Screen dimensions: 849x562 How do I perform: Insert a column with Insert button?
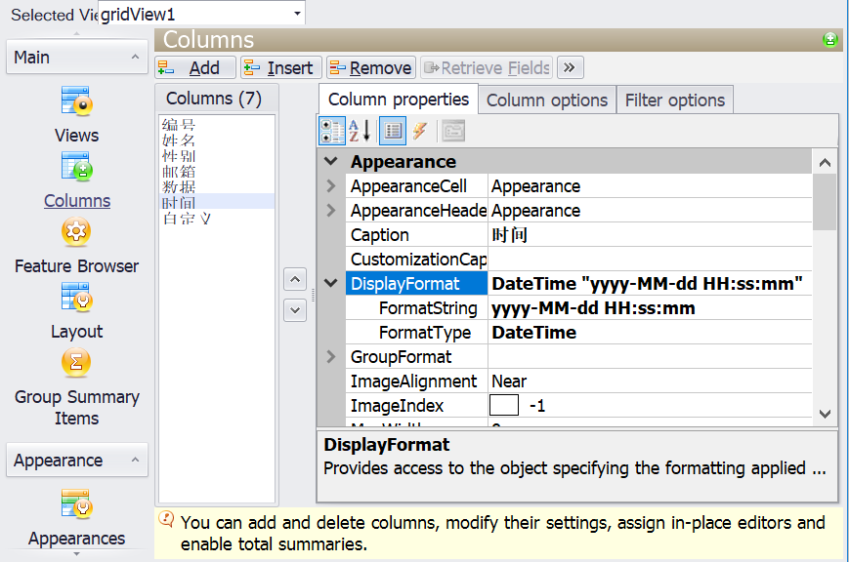[x=281, y=68]
